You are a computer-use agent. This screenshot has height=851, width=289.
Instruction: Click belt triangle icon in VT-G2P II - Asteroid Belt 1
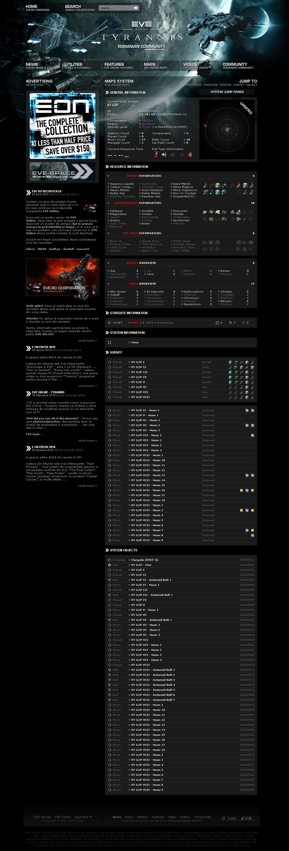pyautogui.click(x=110, y=580)
